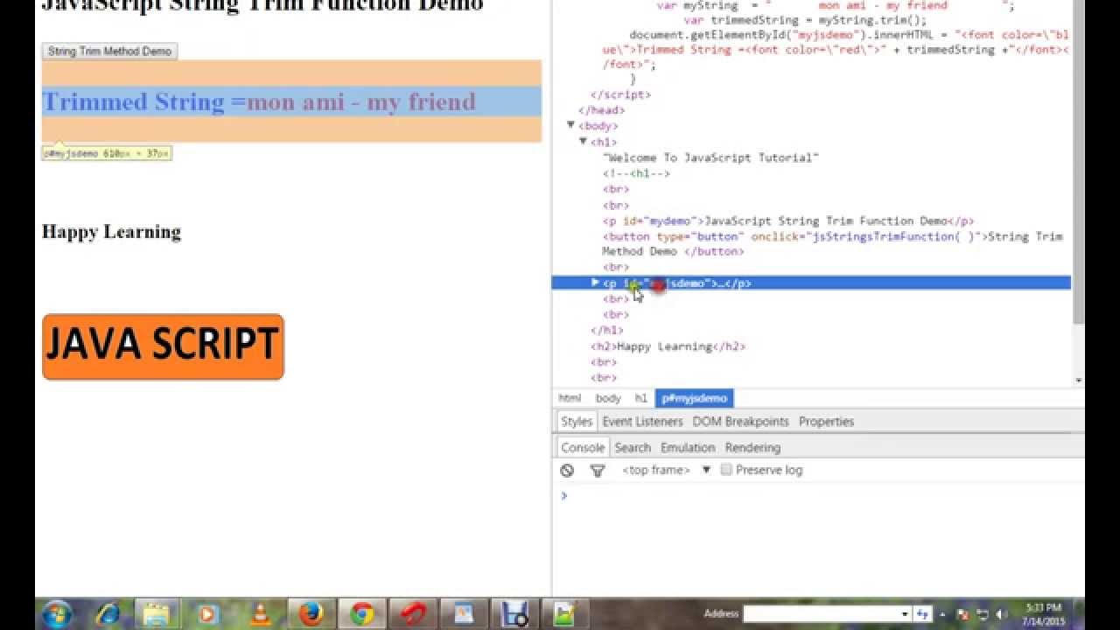Screen dimensions: 1120x630
Task: Click the Happy Learning heading
Action: point(111,232)
